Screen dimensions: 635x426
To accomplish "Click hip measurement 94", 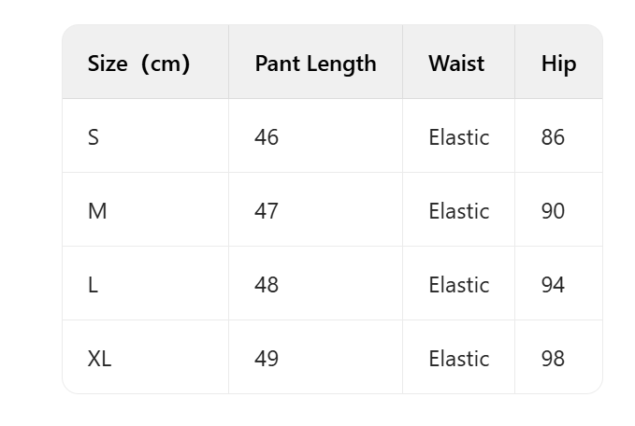I will (553, 285).
